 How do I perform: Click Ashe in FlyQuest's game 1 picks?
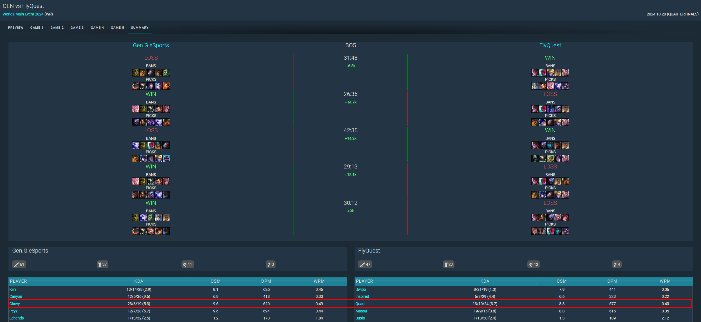[558, 86]
